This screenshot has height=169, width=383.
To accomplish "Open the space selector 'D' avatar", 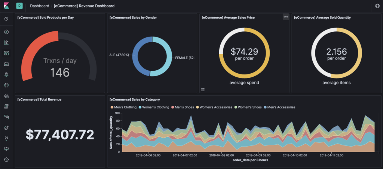I will pos(19,6).
